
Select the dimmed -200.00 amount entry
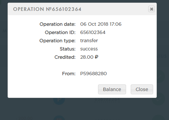click(x=24, y=118)
